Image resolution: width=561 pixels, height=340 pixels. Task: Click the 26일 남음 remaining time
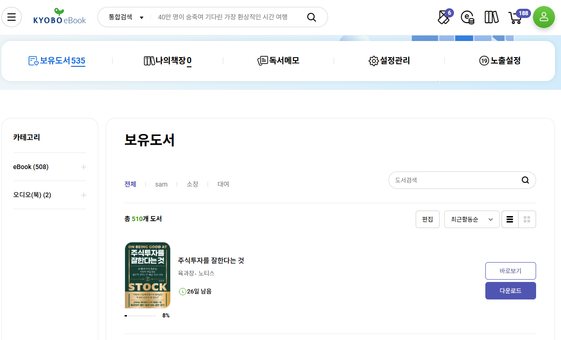pos(195,291)
